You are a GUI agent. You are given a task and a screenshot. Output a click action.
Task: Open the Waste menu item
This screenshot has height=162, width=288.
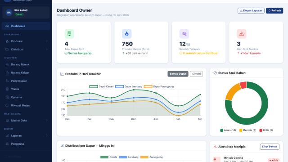(x=26, y=89)
